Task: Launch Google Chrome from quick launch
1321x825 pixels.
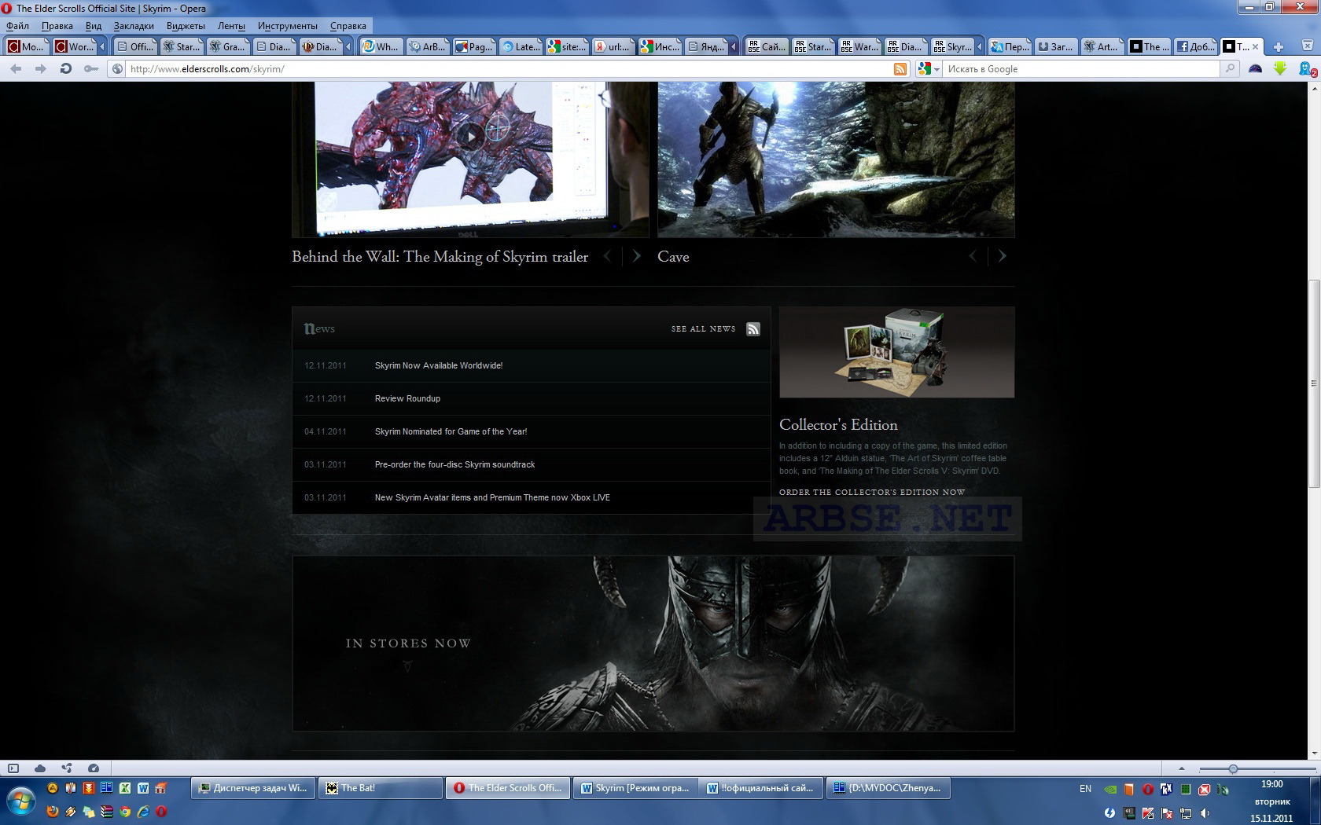Action: 125,812
